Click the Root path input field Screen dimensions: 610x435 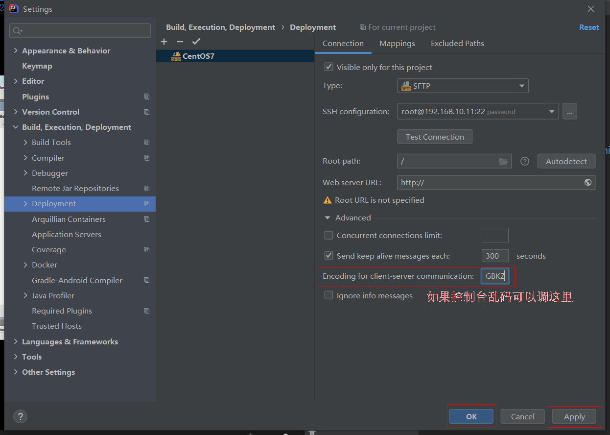coord(454,161)
